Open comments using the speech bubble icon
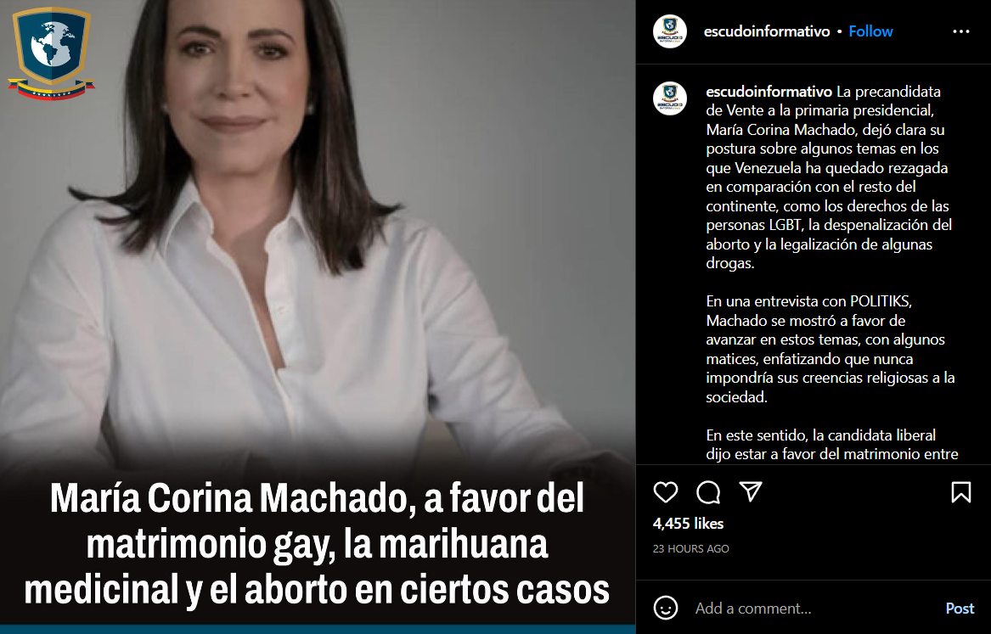The height and width of the screenshot is (634, 991). coord(708,492)
